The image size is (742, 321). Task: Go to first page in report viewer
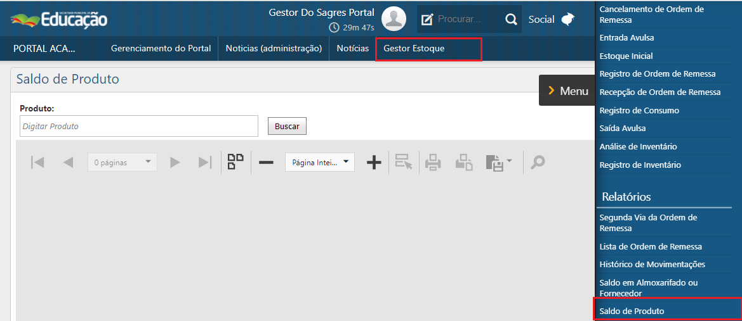37,163
